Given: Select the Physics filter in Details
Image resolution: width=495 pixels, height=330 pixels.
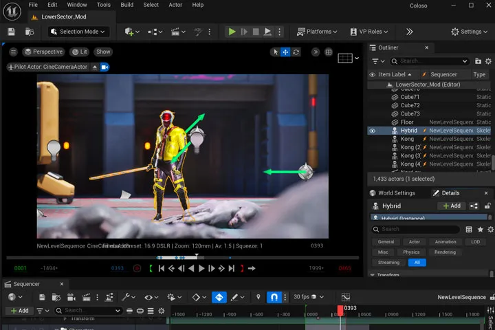Looking at the screenshot, I should point(411,252).
